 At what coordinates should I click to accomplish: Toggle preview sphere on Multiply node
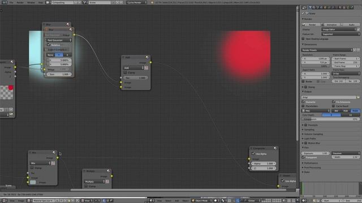(x=108, y=171)
